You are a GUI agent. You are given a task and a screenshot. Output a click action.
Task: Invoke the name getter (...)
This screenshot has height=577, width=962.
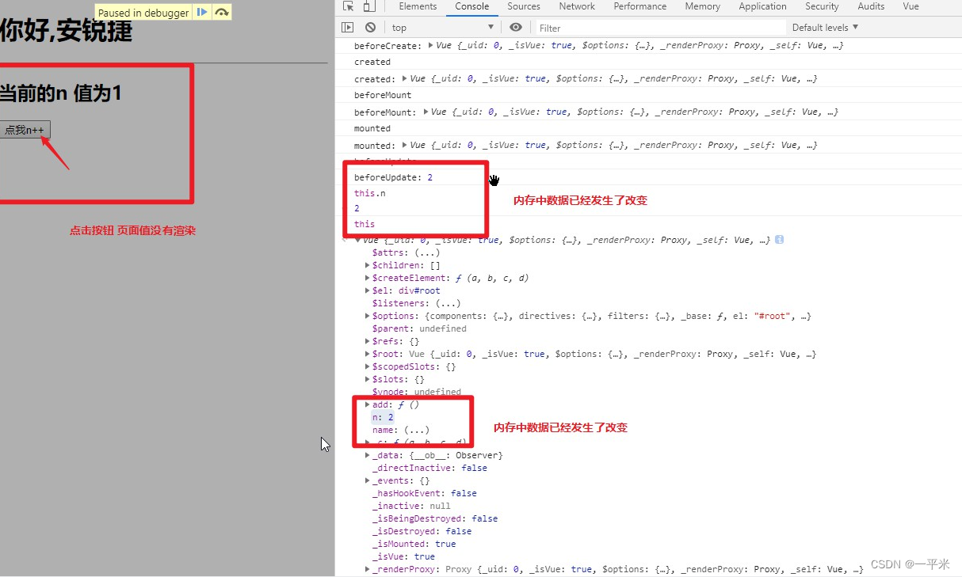416,430
